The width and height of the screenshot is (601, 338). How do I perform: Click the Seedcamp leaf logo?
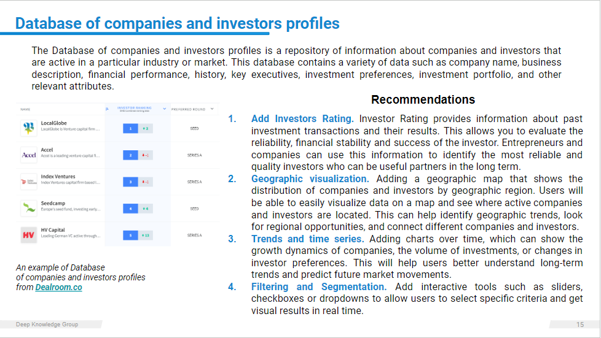click(29, 209)
